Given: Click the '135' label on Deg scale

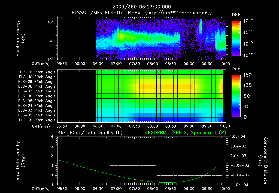Looking at the screenshot, I should (x=247, y=86).
